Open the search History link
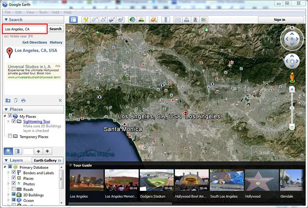This screenshot has height=208, width=308. pyautogui.click(x=56, y=42)
